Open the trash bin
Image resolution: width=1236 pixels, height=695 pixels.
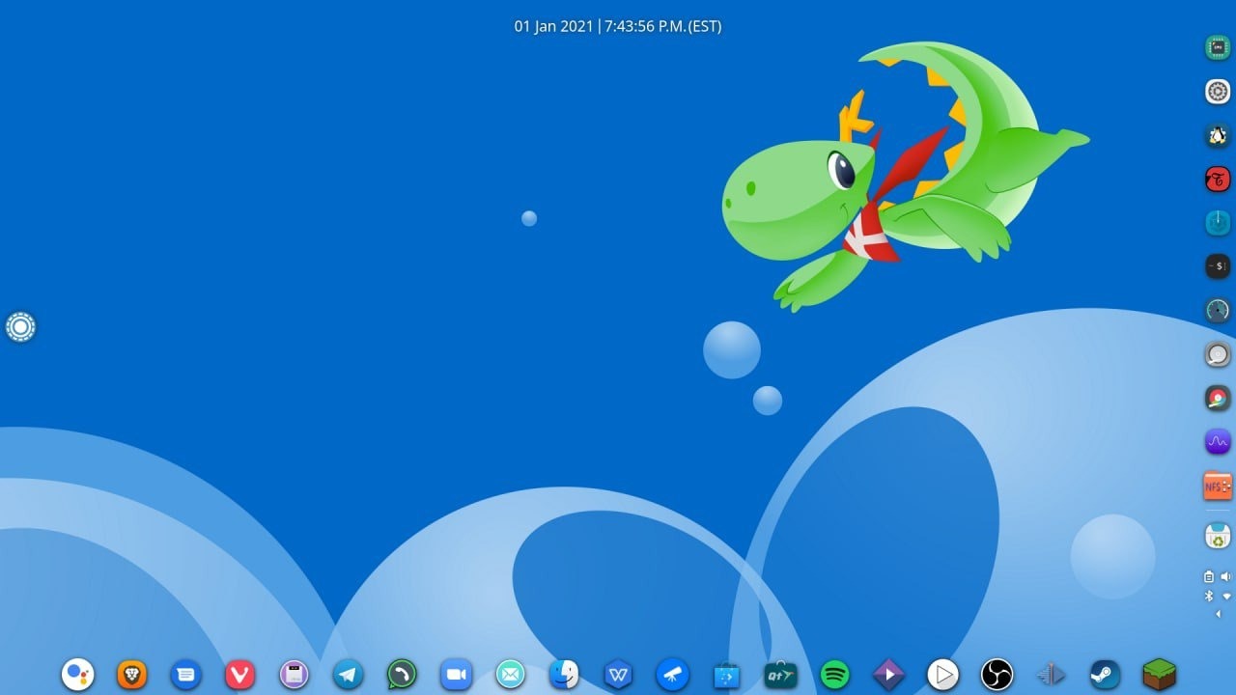1218,536
